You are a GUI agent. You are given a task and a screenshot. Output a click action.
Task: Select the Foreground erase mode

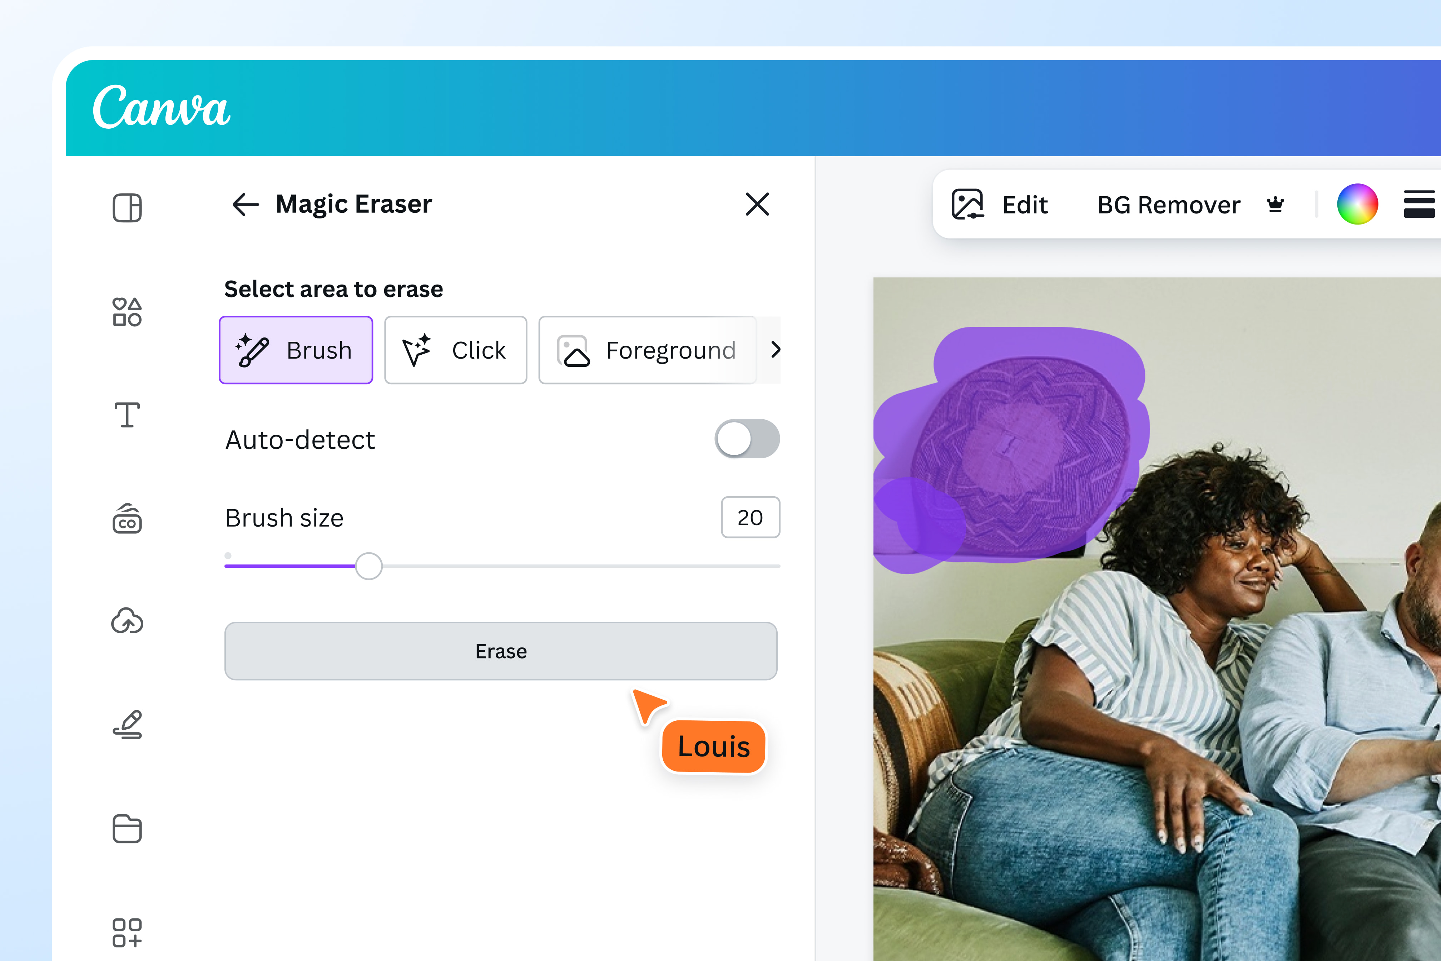click(x=647, y=350)
